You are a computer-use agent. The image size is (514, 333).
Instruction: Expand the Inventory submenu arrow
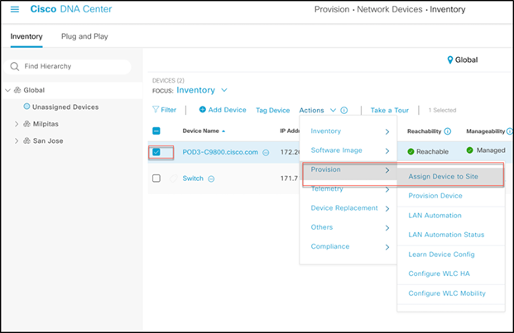(x=387, y=131)
